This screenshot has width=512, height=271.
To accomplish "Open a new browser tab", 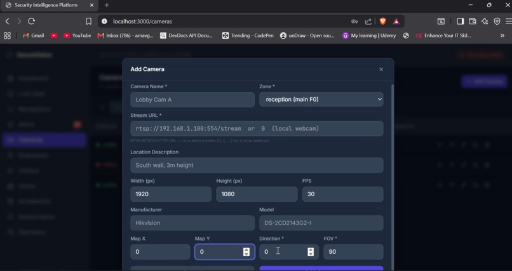I will (107, 5).
